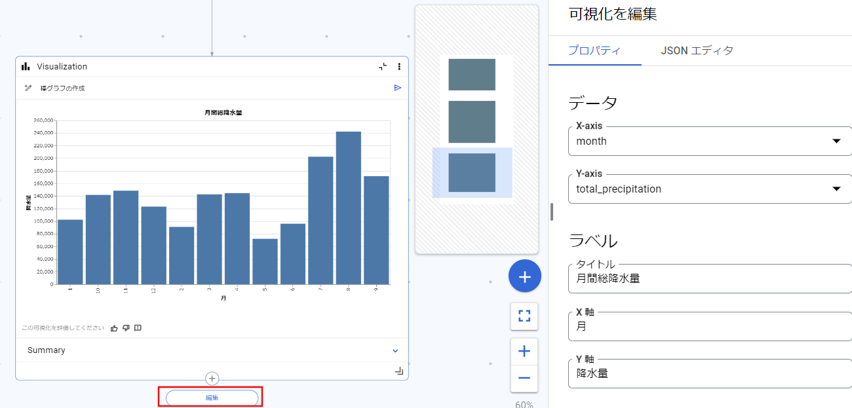Open the Visualization node three-dot menu
Screen dimensions: 852x408
coord(399,66)
